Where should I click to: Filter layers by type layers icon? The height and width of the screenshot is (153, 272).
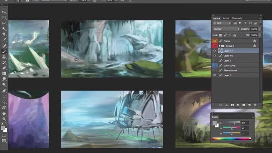245,23
